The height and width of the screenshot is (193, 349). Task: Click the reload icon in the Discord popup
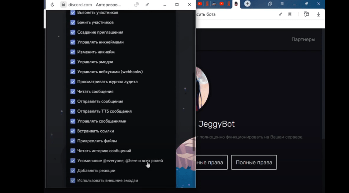pyautogui.click(x=52, y=5)
